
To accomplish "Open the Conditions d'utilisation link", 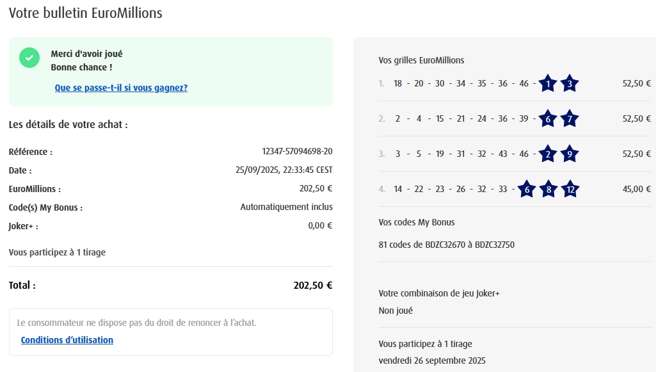I will click(x=67, y=340).
